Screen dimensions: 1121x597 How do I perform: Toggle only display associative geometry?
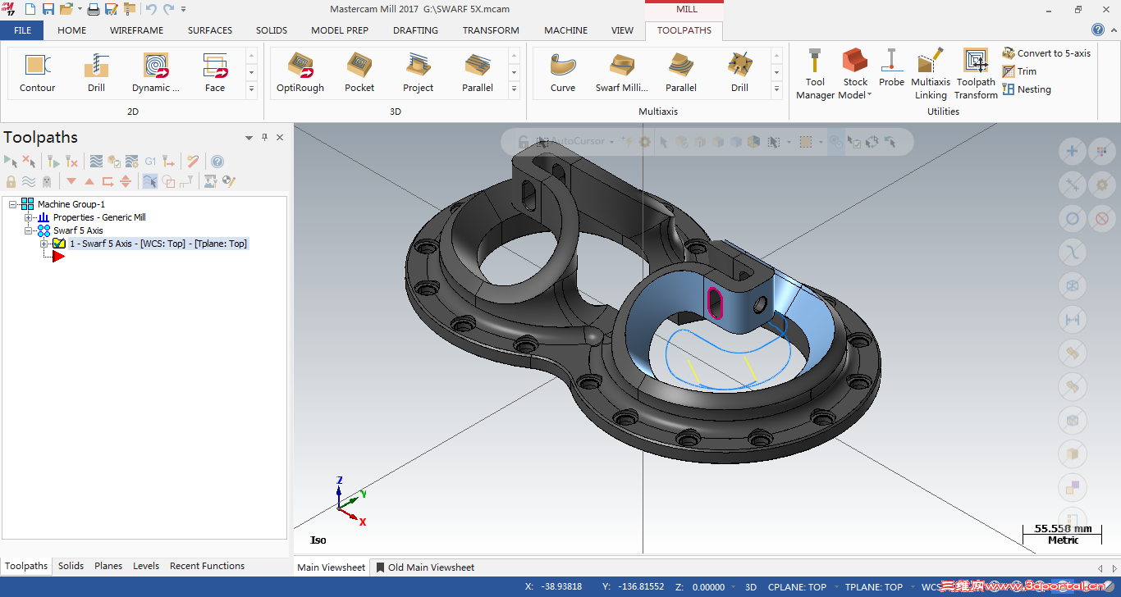point(168,181)
